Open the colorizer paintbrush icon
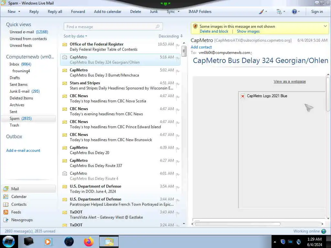331x248 pixels. point(261,12)
